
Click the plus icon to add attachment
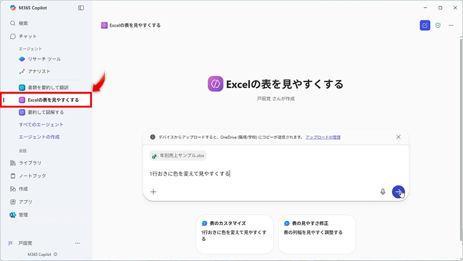pyautogui.click(x=153, y=192)
